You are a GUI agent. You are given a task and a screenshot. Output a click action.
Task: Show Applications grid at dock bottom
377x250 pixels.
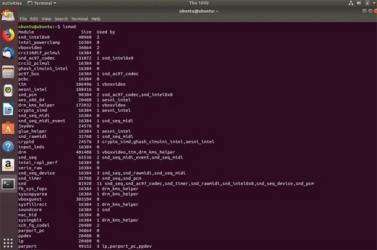pos(8,243)
